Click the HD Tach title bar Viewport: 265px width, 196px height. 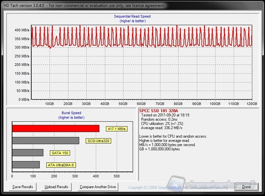click(x=85, y=6)
